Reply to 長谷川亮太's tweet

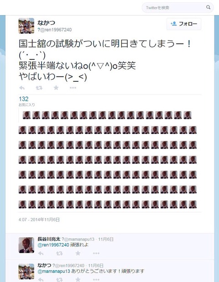coord(41,253)
